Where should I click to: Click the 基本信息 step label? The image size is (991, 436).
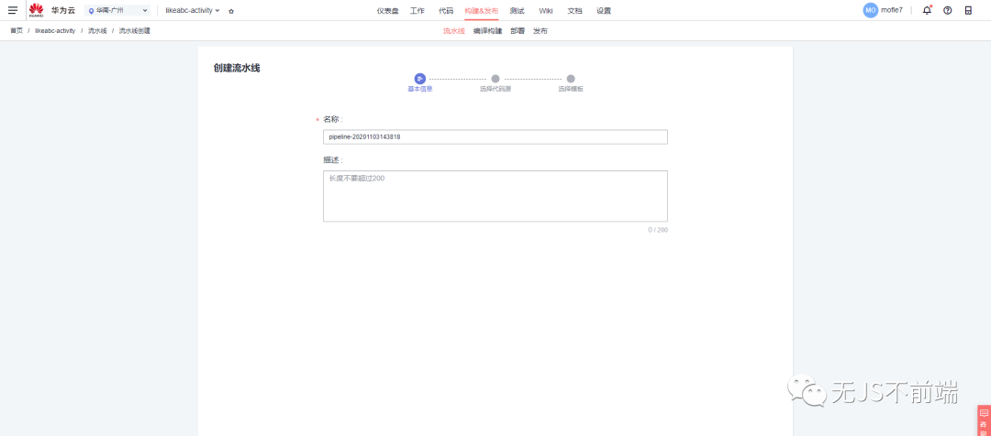coord(419,90)
